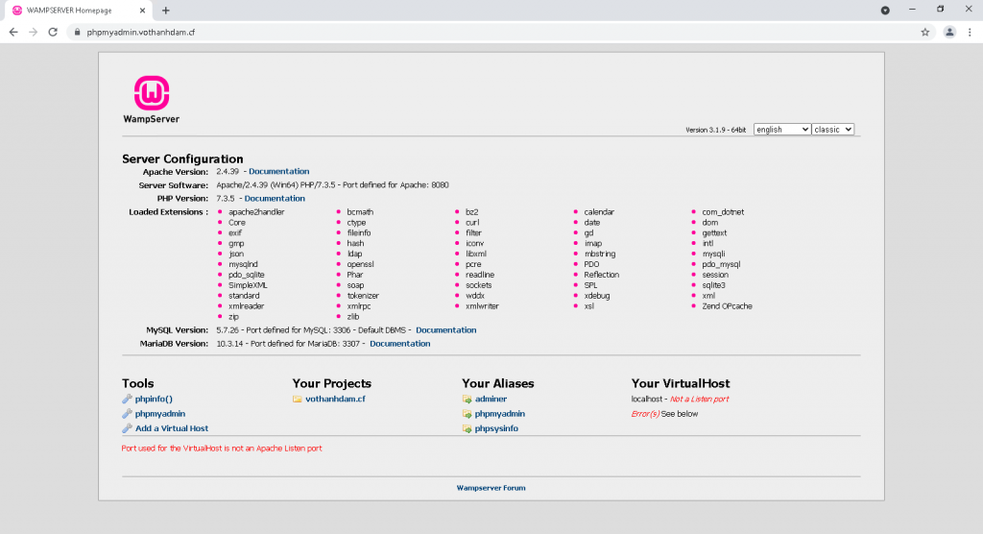Open the phpmyadmin link under Tools
Screen dimensions: 983x534
(x=160, y=414)
